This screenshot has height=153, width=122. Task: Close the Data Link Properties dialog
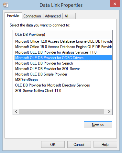(115, 4)
